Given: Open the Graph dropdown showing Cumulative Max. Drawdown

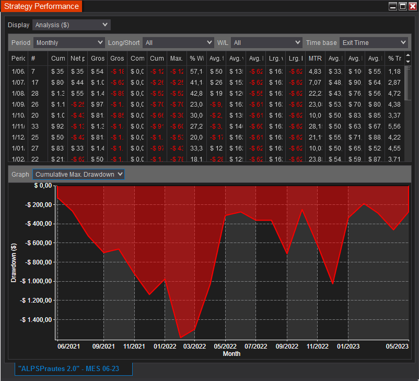Looking at the screenshot, I should pyautogui.click(x=78, y=175).
